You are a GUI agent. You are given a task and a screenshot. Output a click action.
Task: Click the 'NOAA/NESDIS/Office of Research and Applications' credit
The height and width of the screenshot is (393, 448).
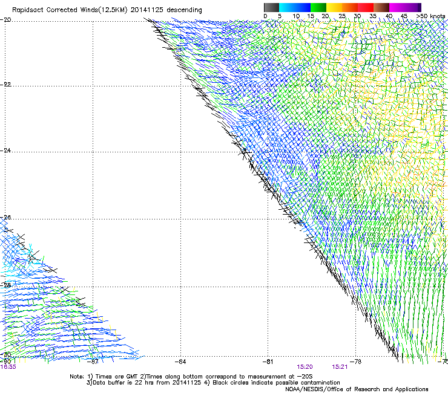(357, 389)
